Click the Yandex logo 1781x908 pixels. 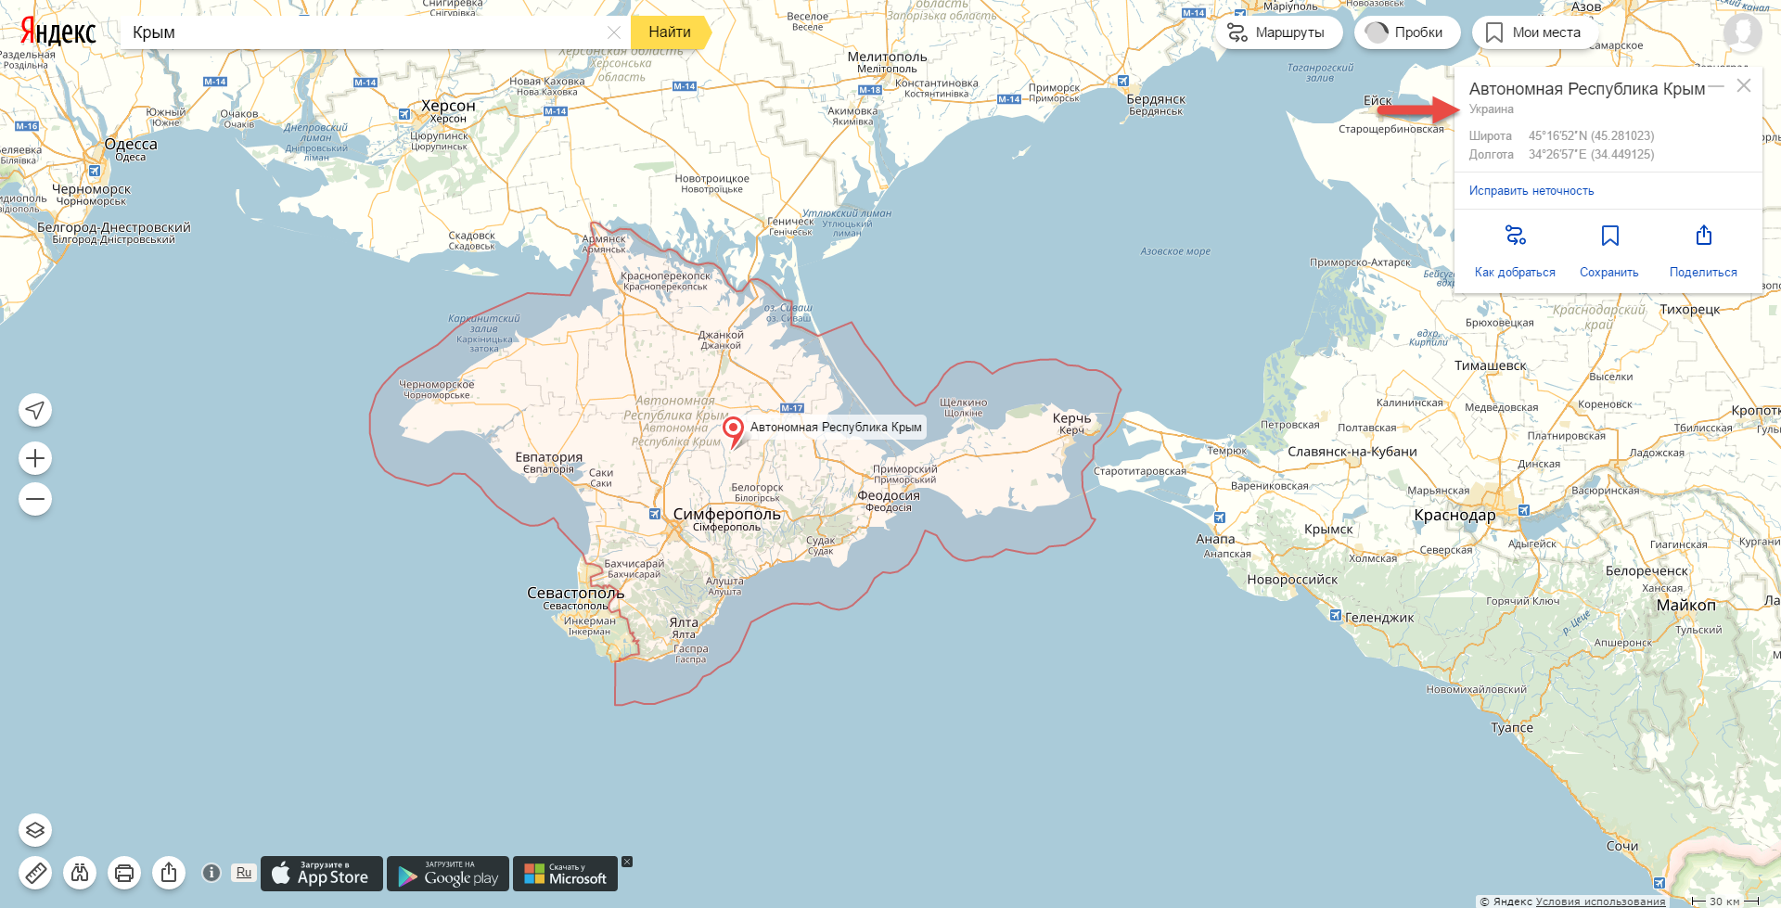(58, 32)
